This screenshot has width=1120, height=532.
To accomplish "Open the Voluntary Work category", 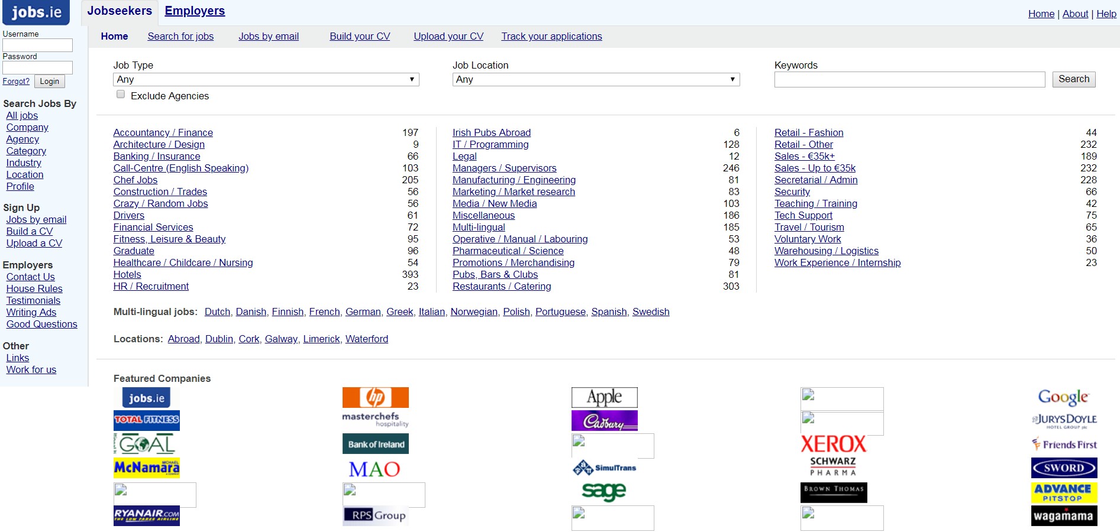I will click(808, 239).
